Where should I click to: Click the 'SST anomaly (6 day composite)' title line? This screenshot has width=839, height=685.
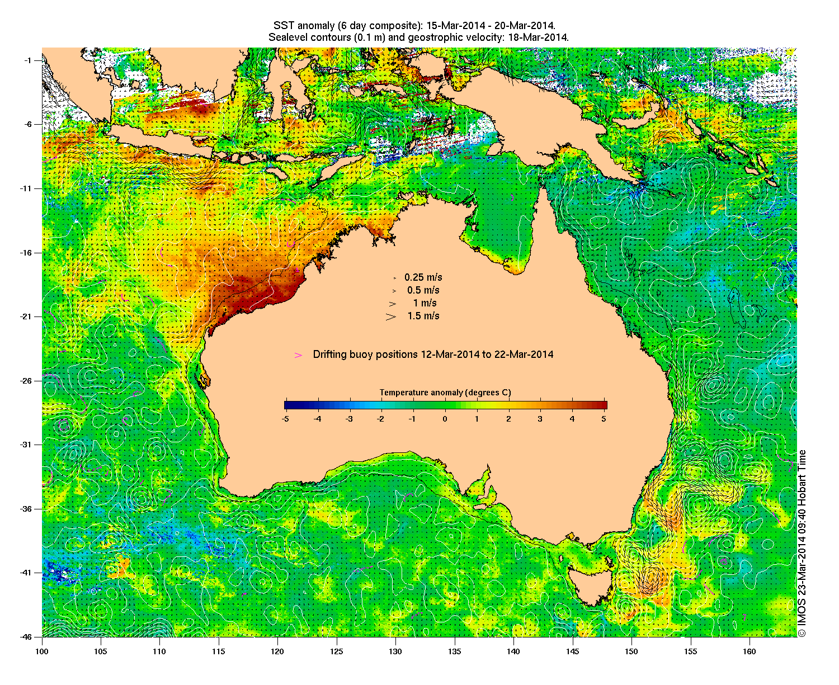[414, 26]
